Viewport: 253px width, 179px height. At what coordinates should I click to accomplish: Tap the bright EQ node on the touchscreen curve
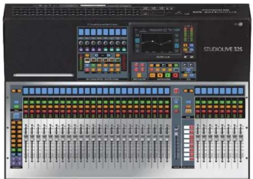click(152, 41)
